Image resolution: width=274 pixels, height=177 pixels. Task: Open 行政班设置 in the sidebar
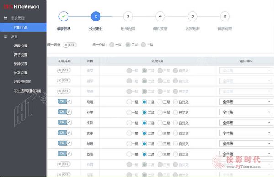click(22, 82)
